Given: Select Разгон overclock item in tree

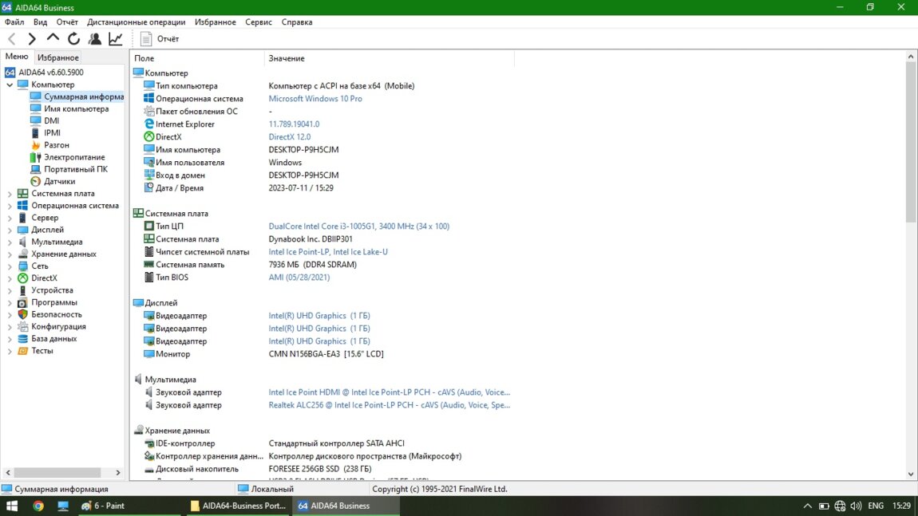Looking at the screenshot, I should pyautogui.click(x=56, y=145).
